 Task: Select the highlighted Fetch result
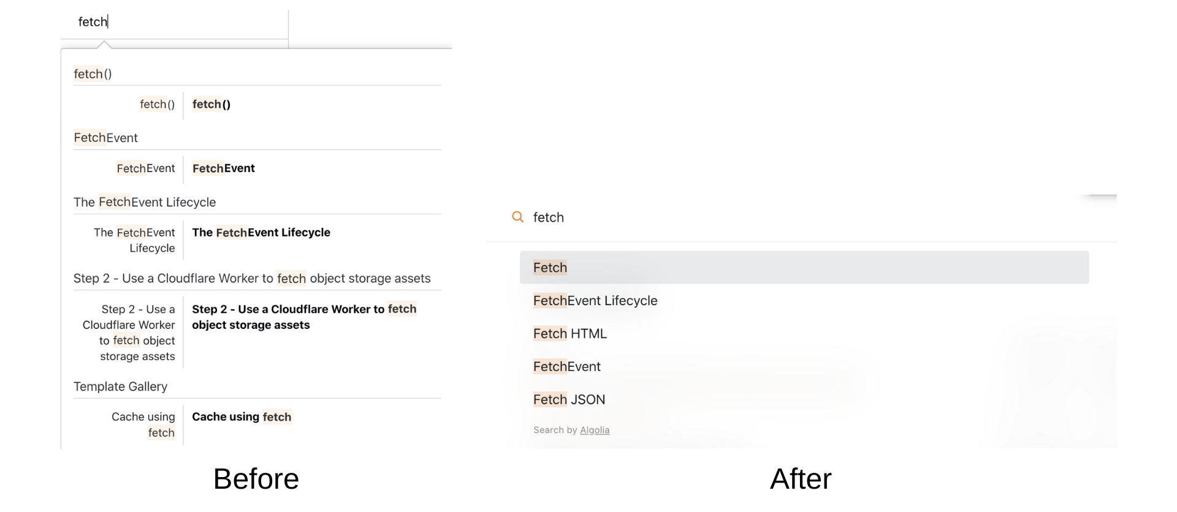click(x=804, y=268)
